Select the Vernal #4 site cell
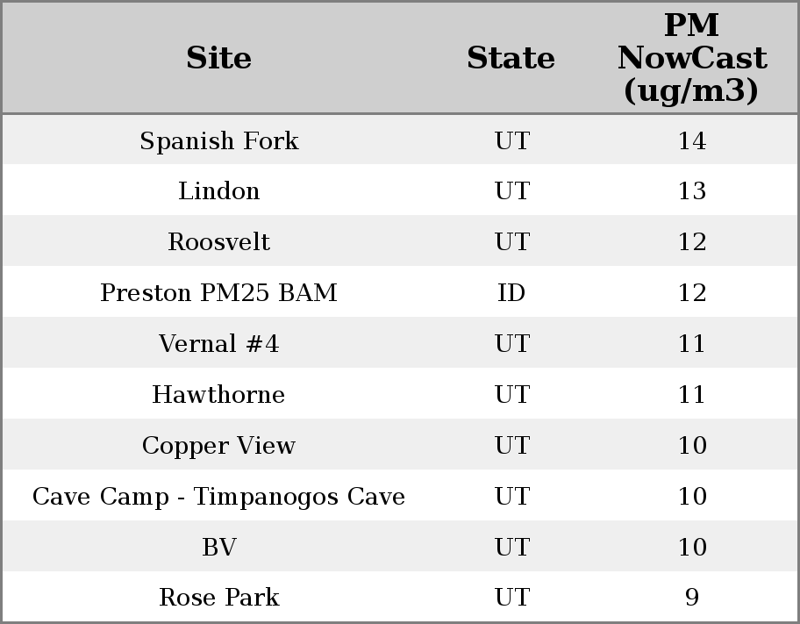 pos(219,344)
